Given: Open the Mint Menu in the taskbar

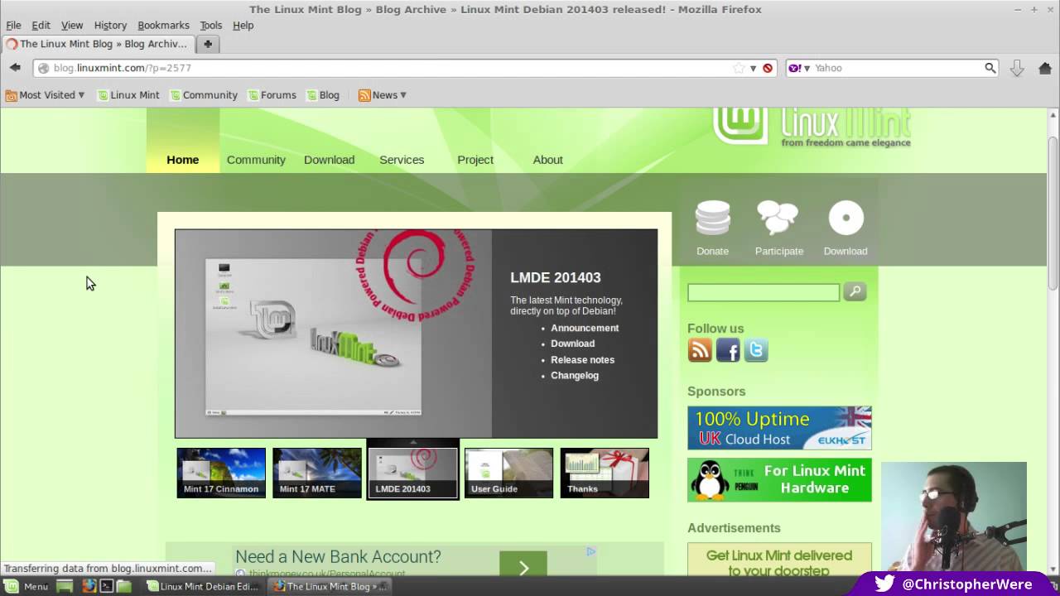Looking at the screenshot, I should pyautogui.click(x=27, y=586).
